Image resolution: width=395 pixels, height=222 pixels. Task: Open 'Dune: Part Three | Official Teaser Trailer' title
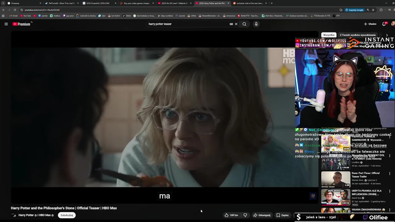pyautogui.click(x=366, y=175)
